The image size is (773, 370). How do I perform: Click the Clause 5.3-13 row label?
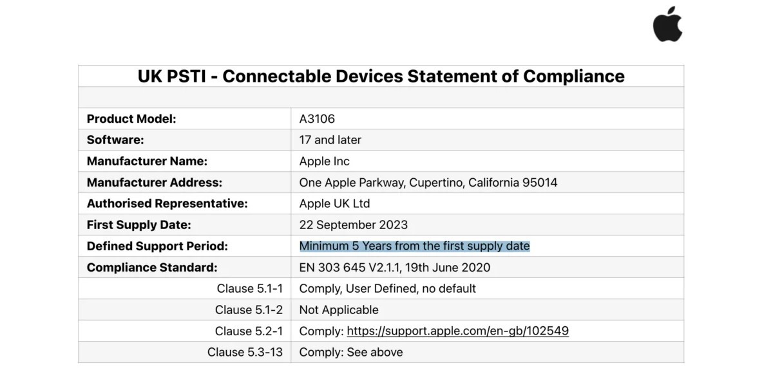(245, 352)
